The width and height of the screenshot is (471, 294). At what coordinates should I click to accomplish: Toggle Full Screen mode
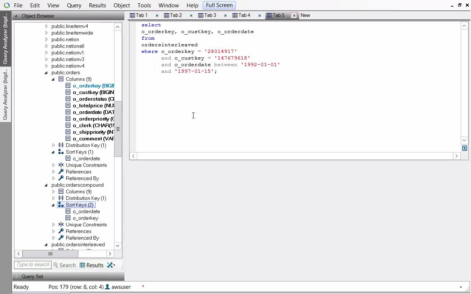[219, 5]
